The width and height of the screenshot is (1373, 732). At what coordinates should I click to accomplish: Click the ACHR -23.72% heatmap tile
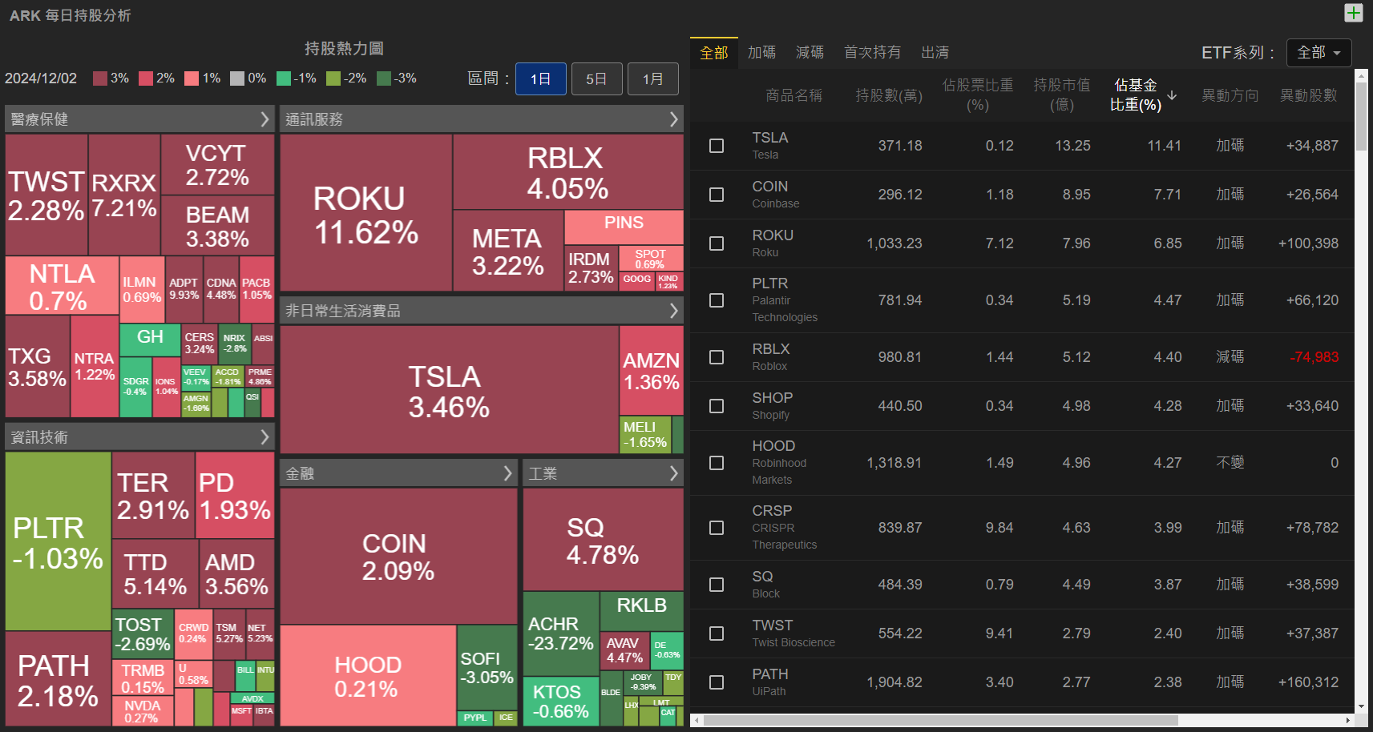coord(561,633)
